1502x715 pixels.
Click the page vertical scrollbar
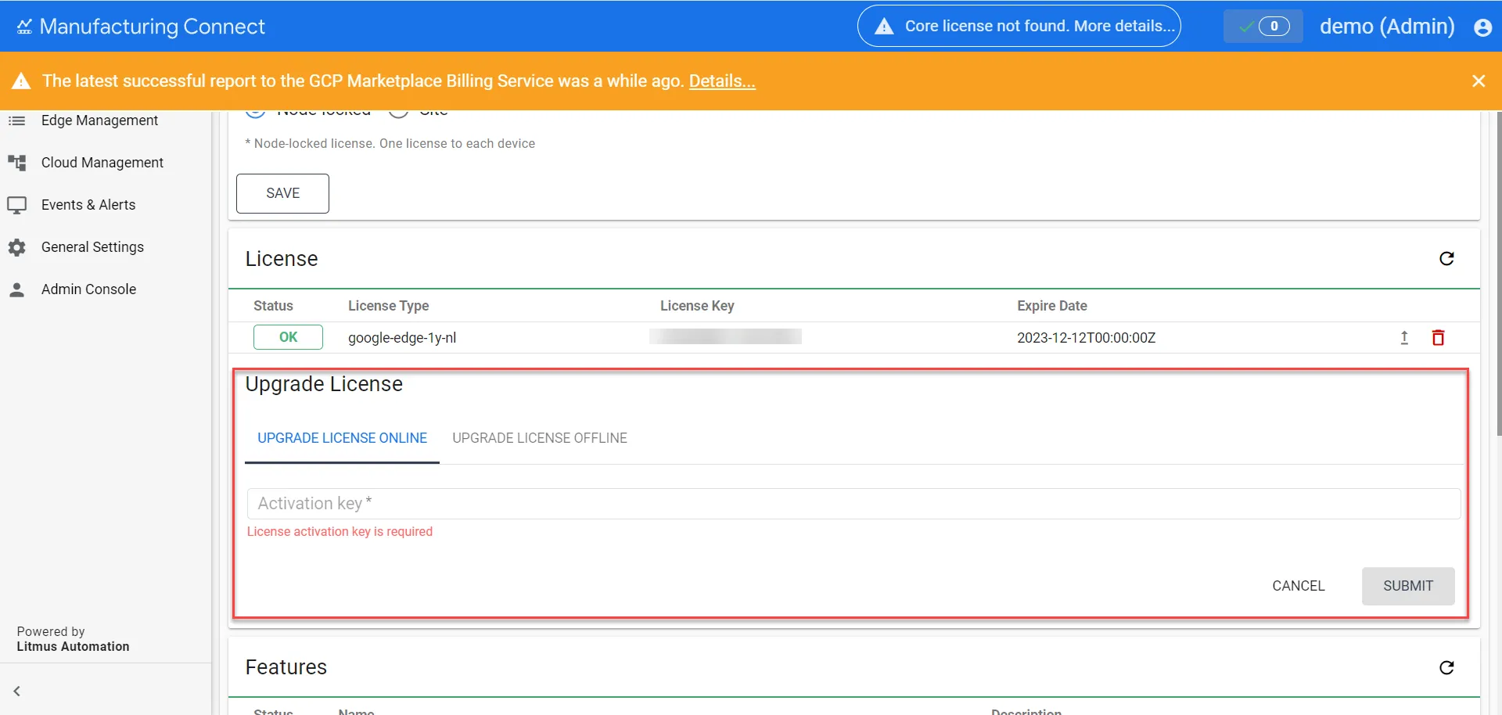1498,274
